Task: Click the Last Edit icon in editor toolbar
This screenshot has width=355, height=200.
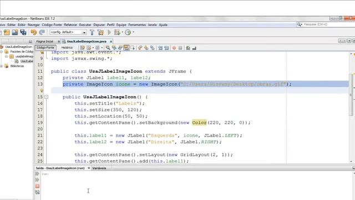Action: 83,48
